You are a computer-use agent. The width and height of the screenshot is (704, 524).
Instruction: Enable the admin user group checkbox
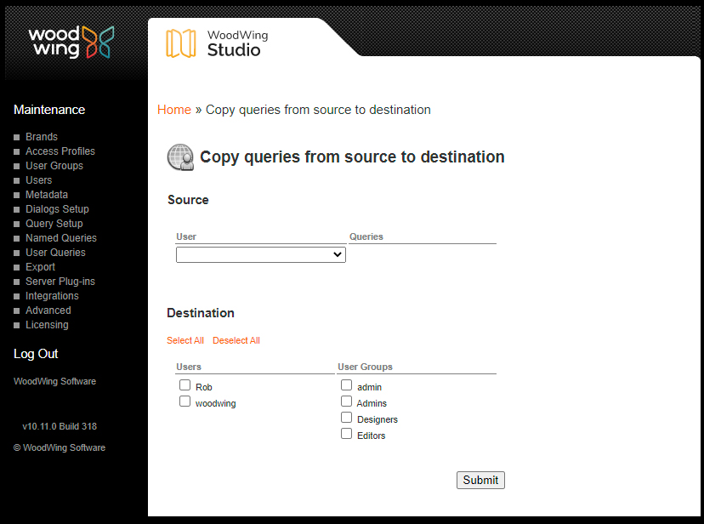click(347, 384)
